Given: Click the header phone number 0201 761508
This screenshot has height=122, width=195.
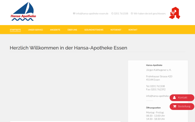Looking at the screenshot, I should pos(121,13).
